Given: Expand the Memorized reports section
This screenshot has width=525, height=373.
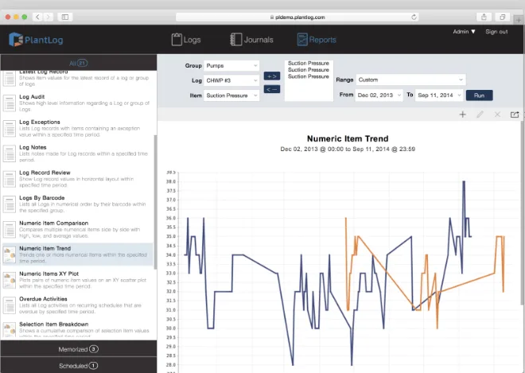Looking at the screenshot, I should pos(78,349).
